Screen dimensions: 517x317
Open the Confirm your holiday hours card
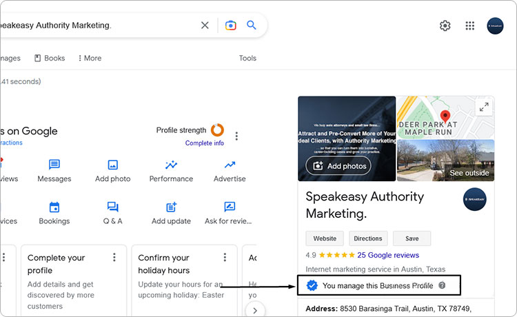(184, 281)
